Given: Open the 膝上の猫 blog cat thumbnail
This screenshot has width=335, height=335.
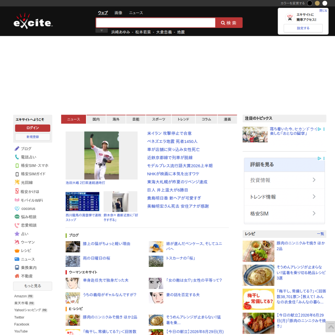Looking at the screenshot, I should [x=73, y=246].
